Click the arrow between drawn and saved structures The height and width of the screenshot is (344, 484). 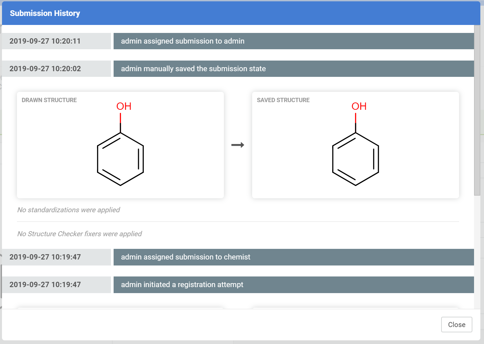[x=238, y=145]
